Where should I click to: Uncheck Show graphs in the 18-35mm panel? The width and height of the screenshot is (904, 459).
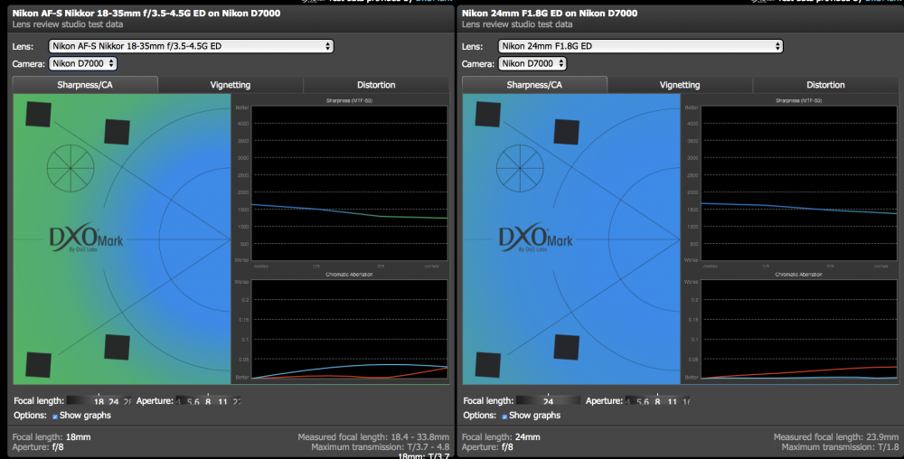tap(55, 416)
